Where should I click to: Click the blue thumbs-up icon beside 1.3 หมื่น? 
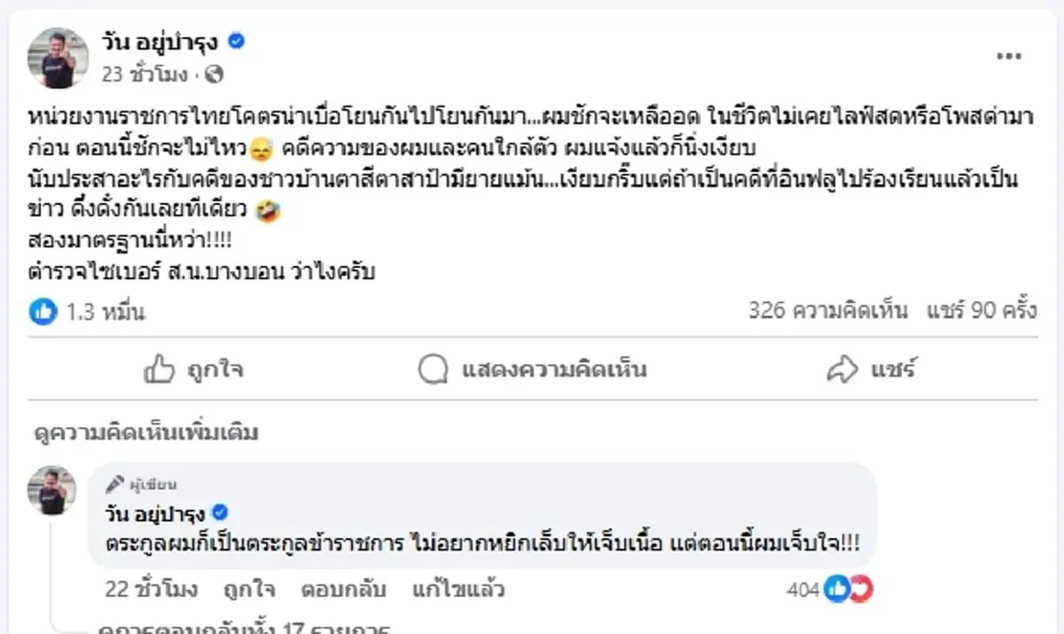point(41,312)
